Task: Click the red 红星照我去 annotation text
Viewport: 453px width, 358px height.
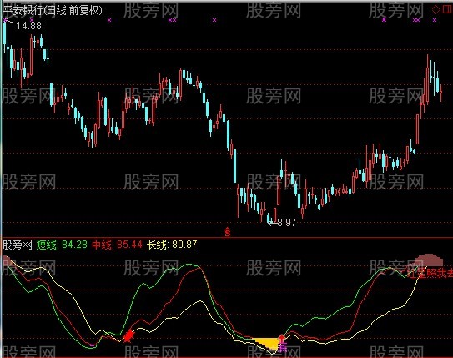Action: point(430,273)
